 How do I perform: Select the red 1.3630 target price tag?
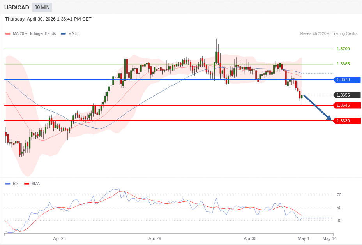coord(347,121)
